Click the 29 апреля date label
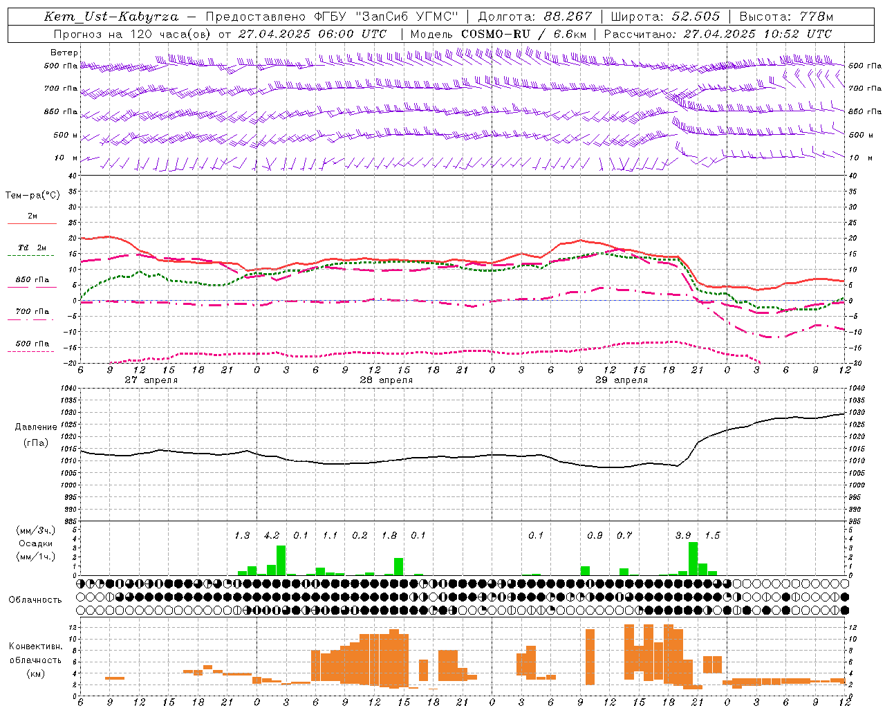 click(x=622, y=380)
